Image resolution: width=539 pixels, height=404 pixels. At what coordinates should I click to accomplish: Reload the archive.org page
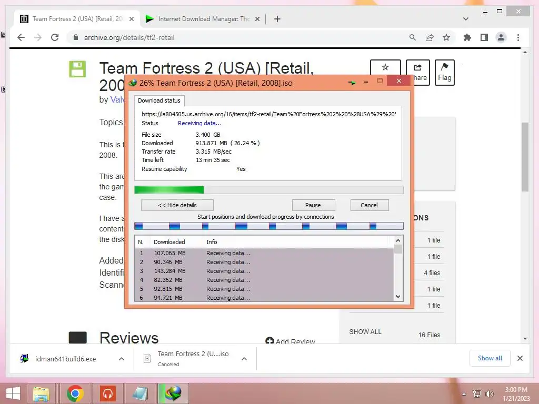pyautogui.click(x=55, y=37)
